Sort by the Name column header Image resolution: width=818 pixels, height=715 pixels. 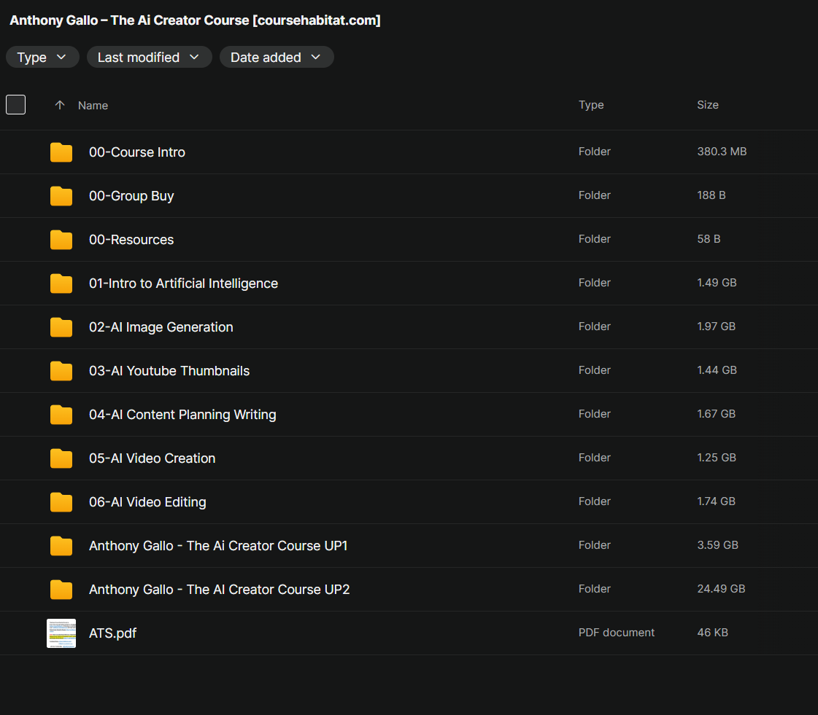(93, 105)
